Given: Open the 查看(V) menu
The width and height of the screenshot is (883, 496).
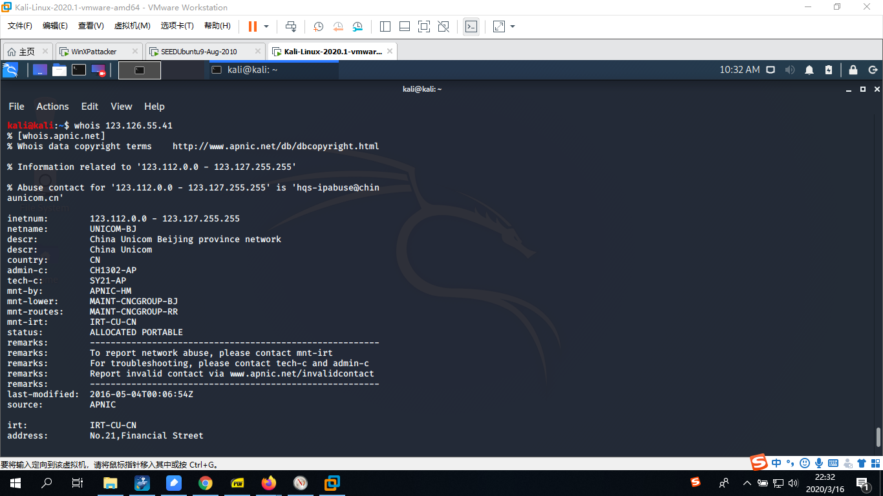Looking at the screenshot, I should pyautogui.click(x=91, y=26).
